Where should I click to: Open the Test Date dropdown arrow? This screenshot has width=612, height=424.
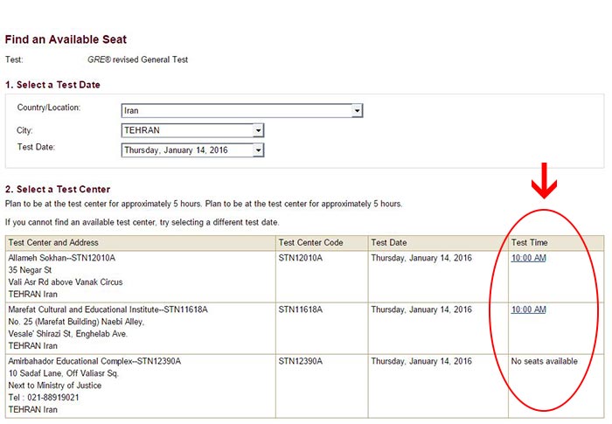[258, 149]
